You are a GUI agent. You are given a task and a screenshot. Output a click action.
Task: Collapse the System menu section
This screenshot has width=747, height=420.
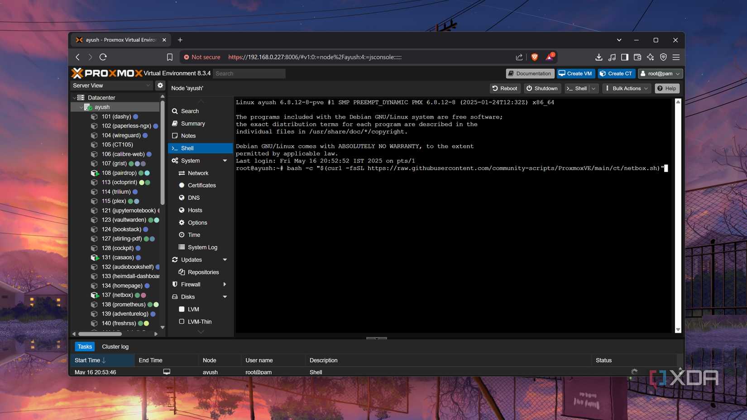(x=225, y=161)
